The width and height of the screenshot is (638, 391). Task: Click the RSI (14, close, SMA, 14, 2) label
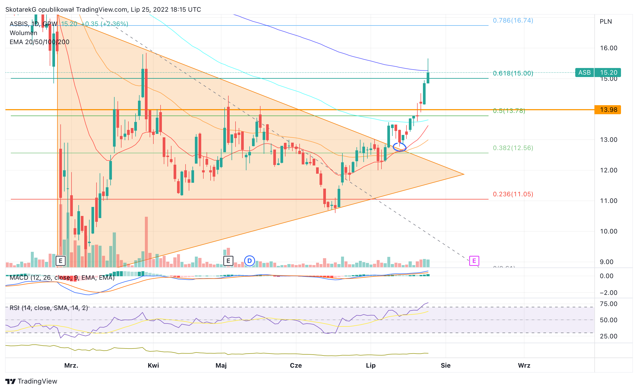click(x=49, y=308)
